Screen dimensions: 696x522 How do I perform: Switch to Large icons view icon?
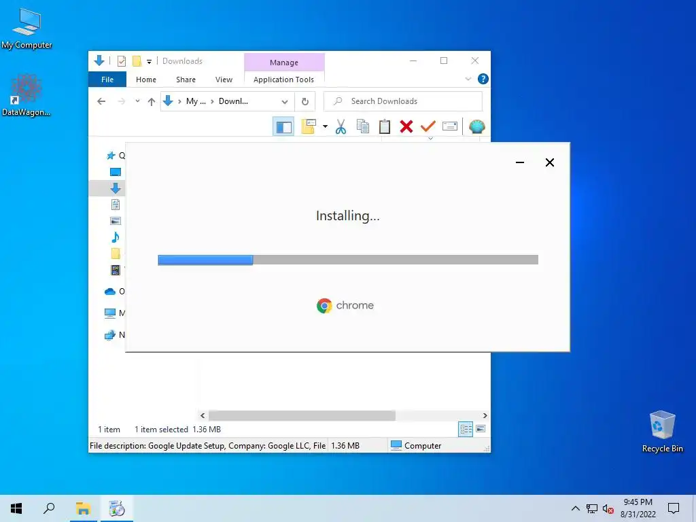(481, 429)
